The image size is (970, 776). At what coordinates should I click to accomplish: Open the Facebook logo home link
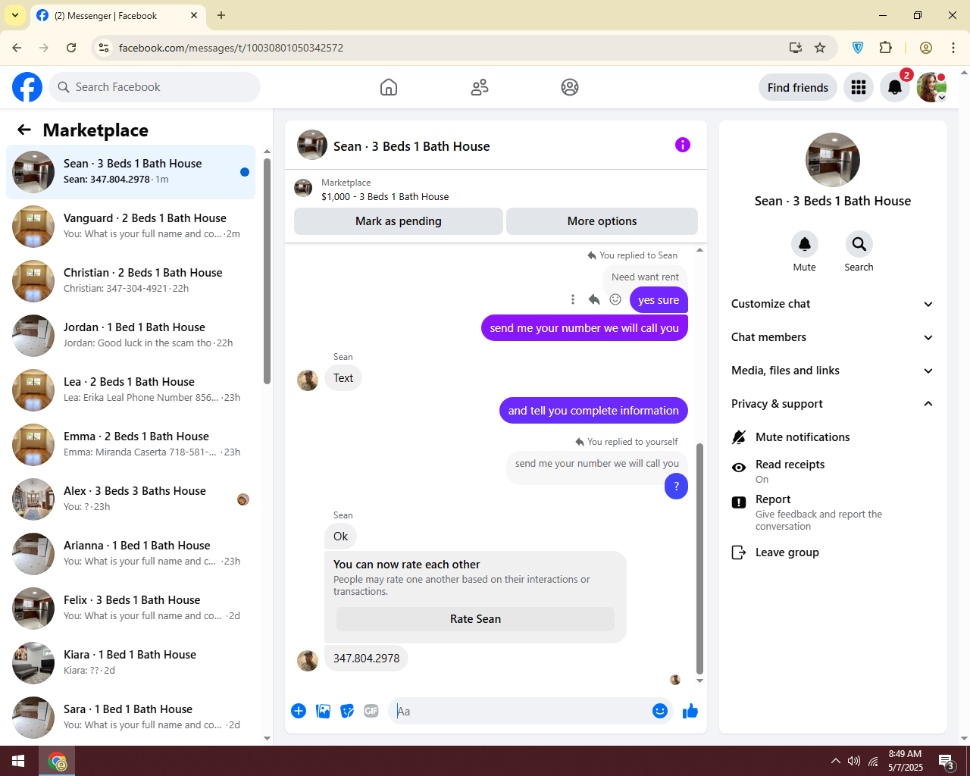27,87
